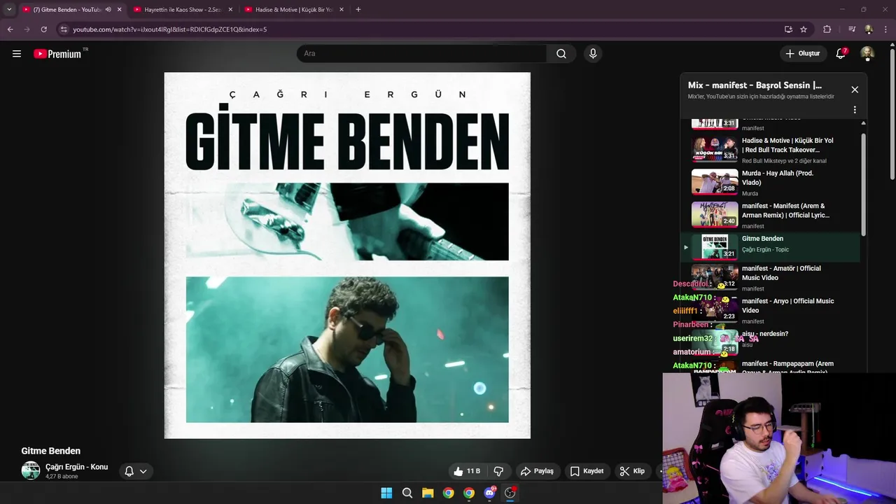This screenshot has height=504, width=896.
Task: Click the Gitme Benden video title
Action: pyautogui.click(x=51, y=451)
